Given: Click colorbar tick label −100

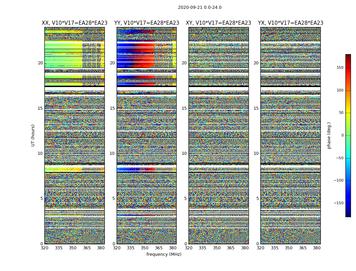Looking at the screenshot, I should pos(338,180).
